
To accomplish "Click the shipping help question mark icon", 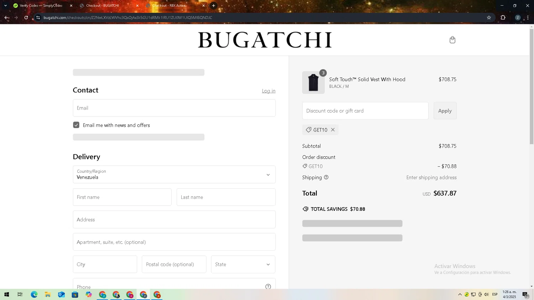I will [x=326, y=177].
